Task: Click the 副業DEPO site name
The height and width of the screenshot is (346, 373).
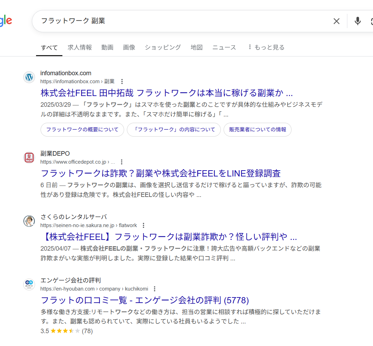Action: pyautogui.click(x=55, y=154)
